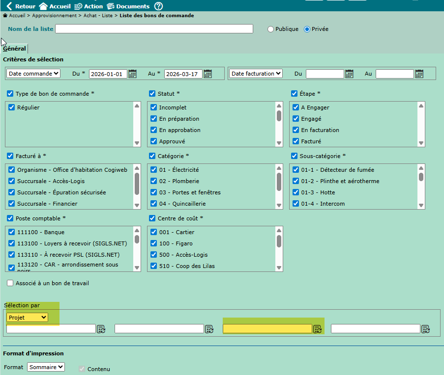The width and height of the screenshot is (444, 375).
Task: Open calendar for Date facturation end
Action: click(419, 74)
